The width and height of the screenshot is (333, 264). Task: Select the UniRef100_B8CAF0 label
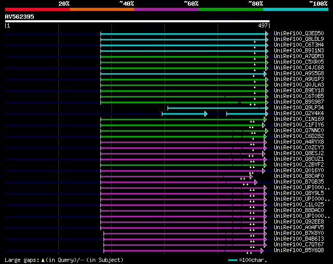click(x=299, y=176)
